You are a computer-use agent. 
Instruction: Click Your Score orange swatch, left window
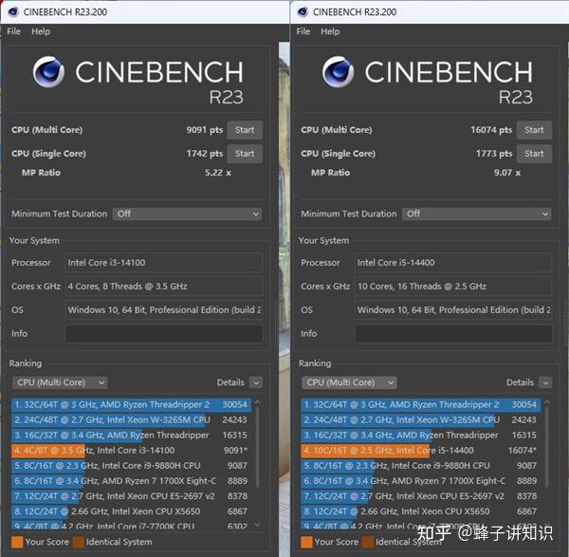[17, 542]
